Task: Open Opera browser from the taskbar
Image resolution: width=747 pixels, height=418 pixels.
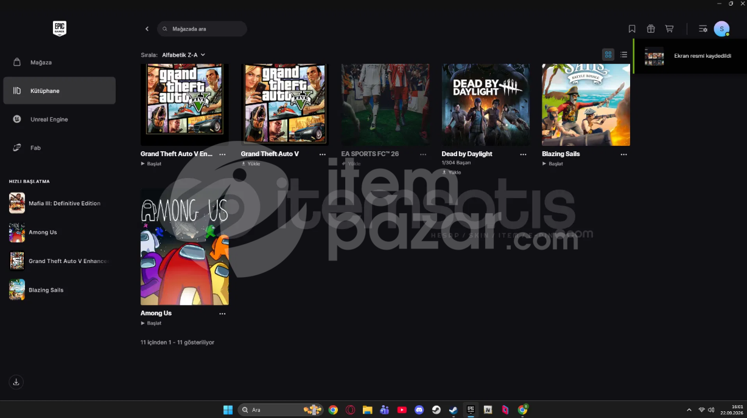Action: pyautogui.click(x=351, y=410)
